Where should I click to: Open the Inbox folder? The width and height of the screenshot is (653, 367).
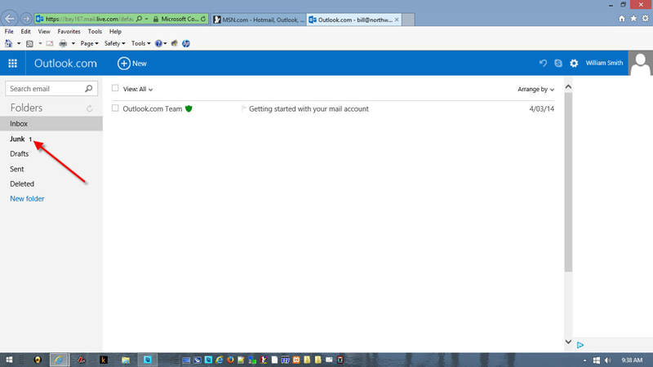51,124
